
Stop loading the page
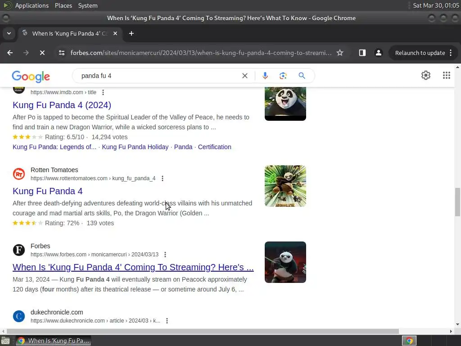point(42,53)
